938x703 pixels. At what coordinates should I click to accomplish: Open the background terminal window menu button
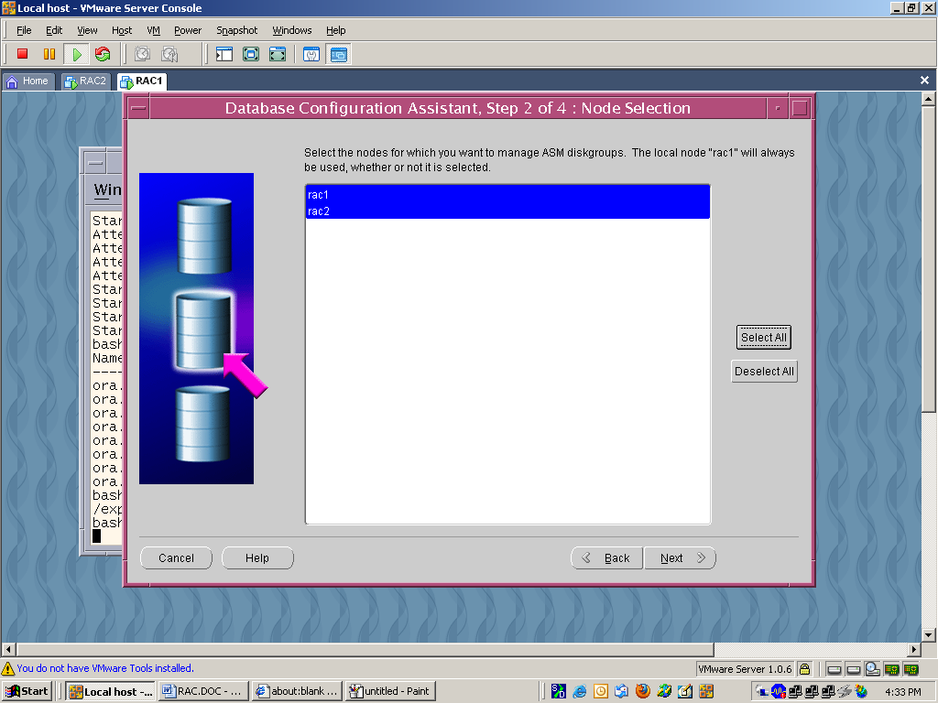coord(95,163)
